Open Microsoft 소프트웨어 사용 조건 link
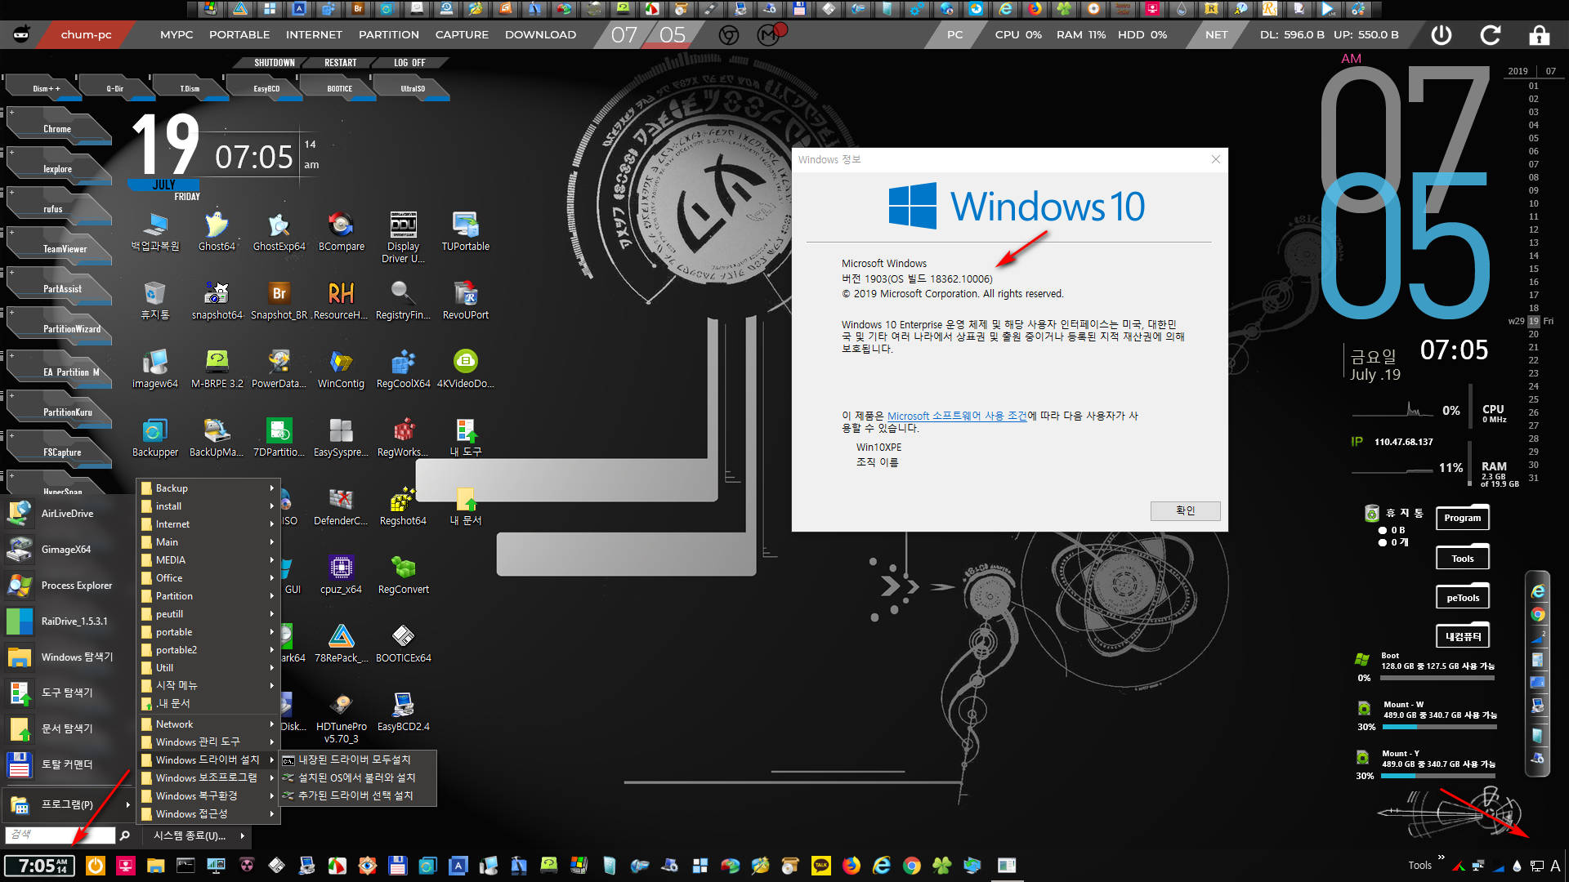Viewport: 1569px width, 882px height. pyautogui.click(x=957, y=416)
